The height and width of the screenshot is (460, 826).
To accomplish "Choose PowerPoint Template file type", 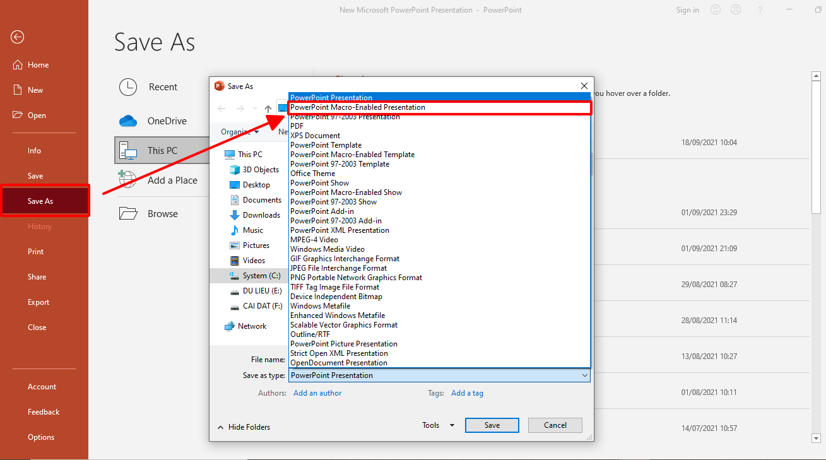I will click(x=440, y=145).
